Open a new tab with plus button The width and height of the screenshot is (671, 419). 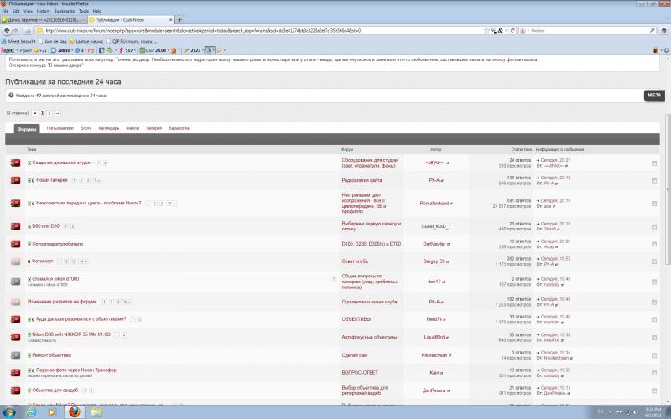pos(180,19)
